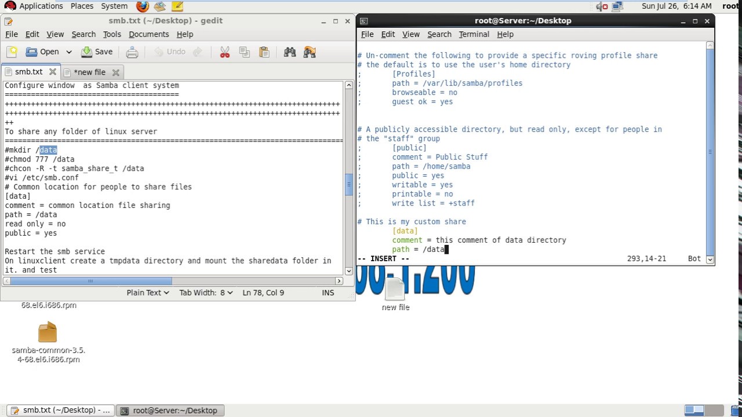
Task: Open gedit View menu
Action: point(55,34)
